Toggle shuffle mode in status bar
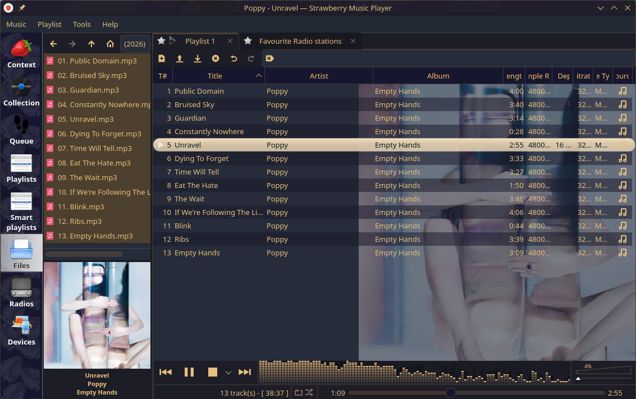The width and height of the screenshot is (636, 399). pyautogui.click(x=309, y=392)
